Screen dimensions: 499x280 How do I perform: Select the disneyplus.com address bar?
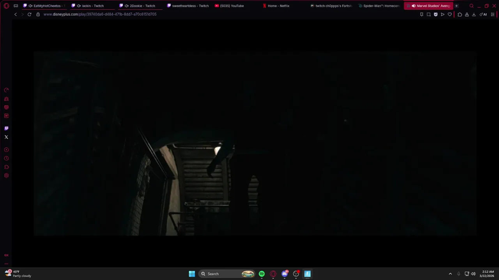click(x=100, y=14)
